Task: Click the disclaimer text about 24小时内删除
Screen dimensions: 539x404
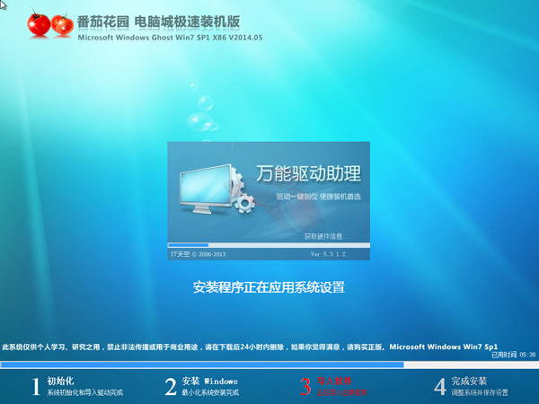Action: click(x=250, y=347)
